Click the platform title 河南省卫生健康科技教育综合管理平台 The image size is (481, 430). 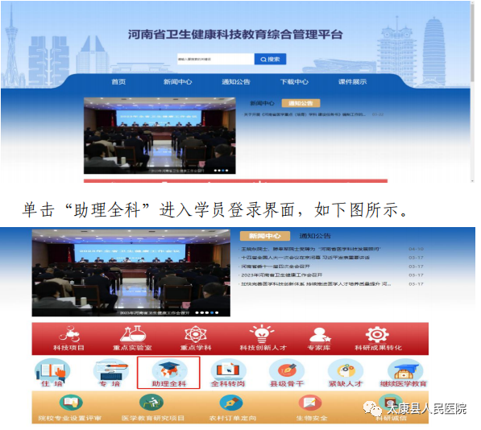pos(235,35)
